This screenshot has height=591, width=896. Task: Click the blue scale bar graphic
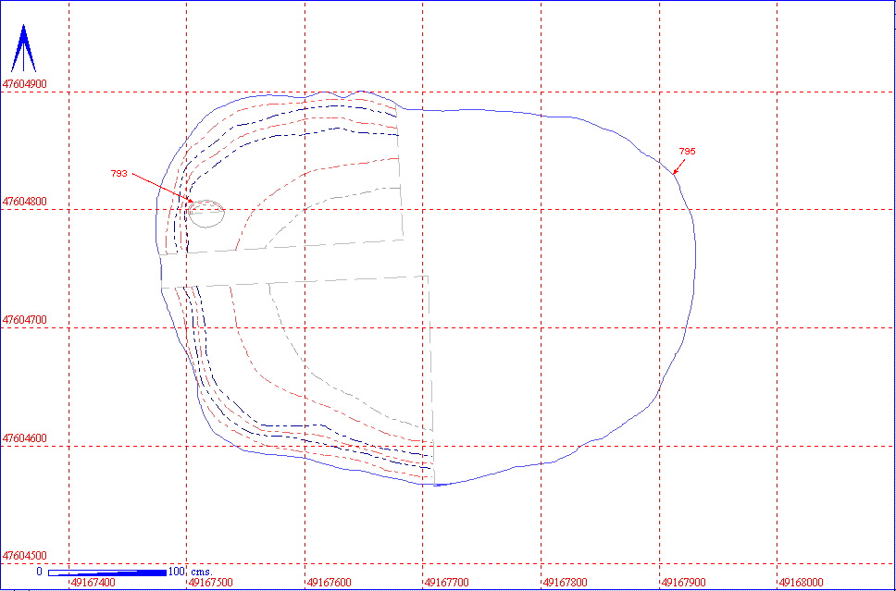[x=107, y=573]
